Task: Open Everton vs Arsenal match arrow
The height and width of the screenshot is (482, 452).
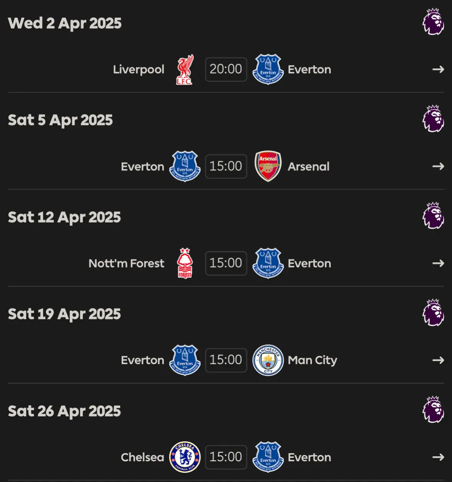Action: 438,166
